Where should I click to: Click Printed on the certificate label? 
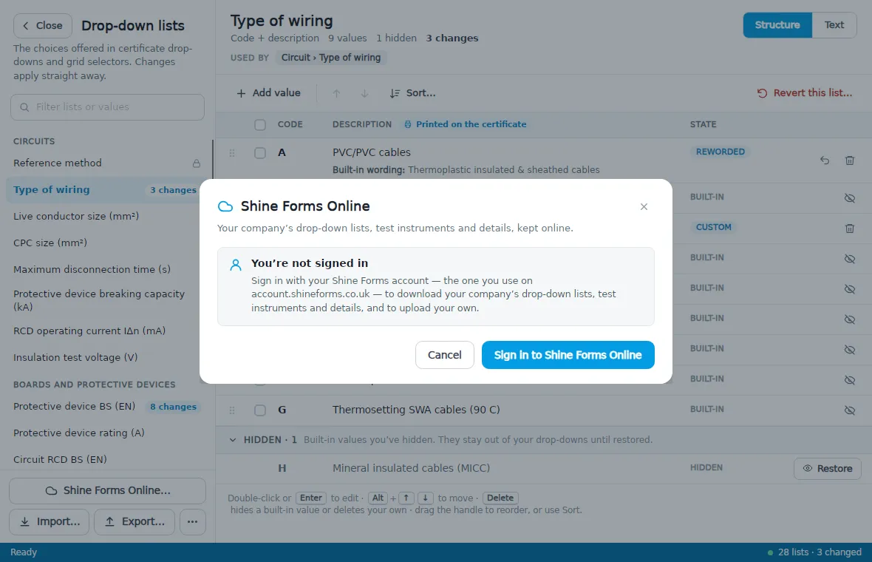pos(466,124)
